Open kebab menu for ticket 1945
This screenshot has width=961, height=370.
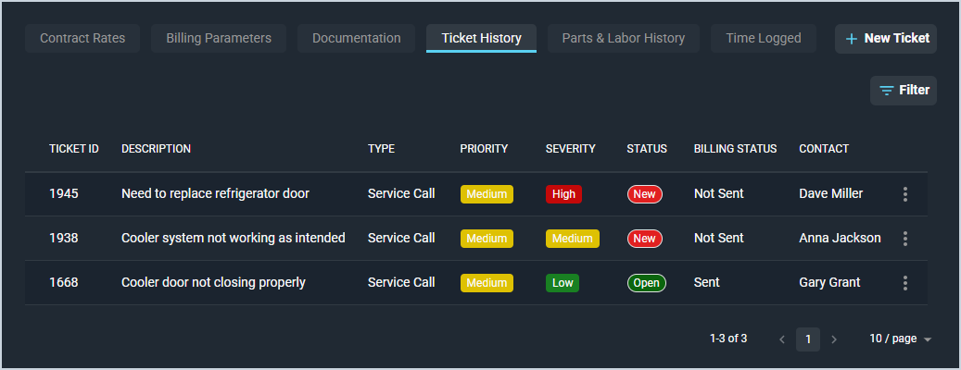pos(905,194)
